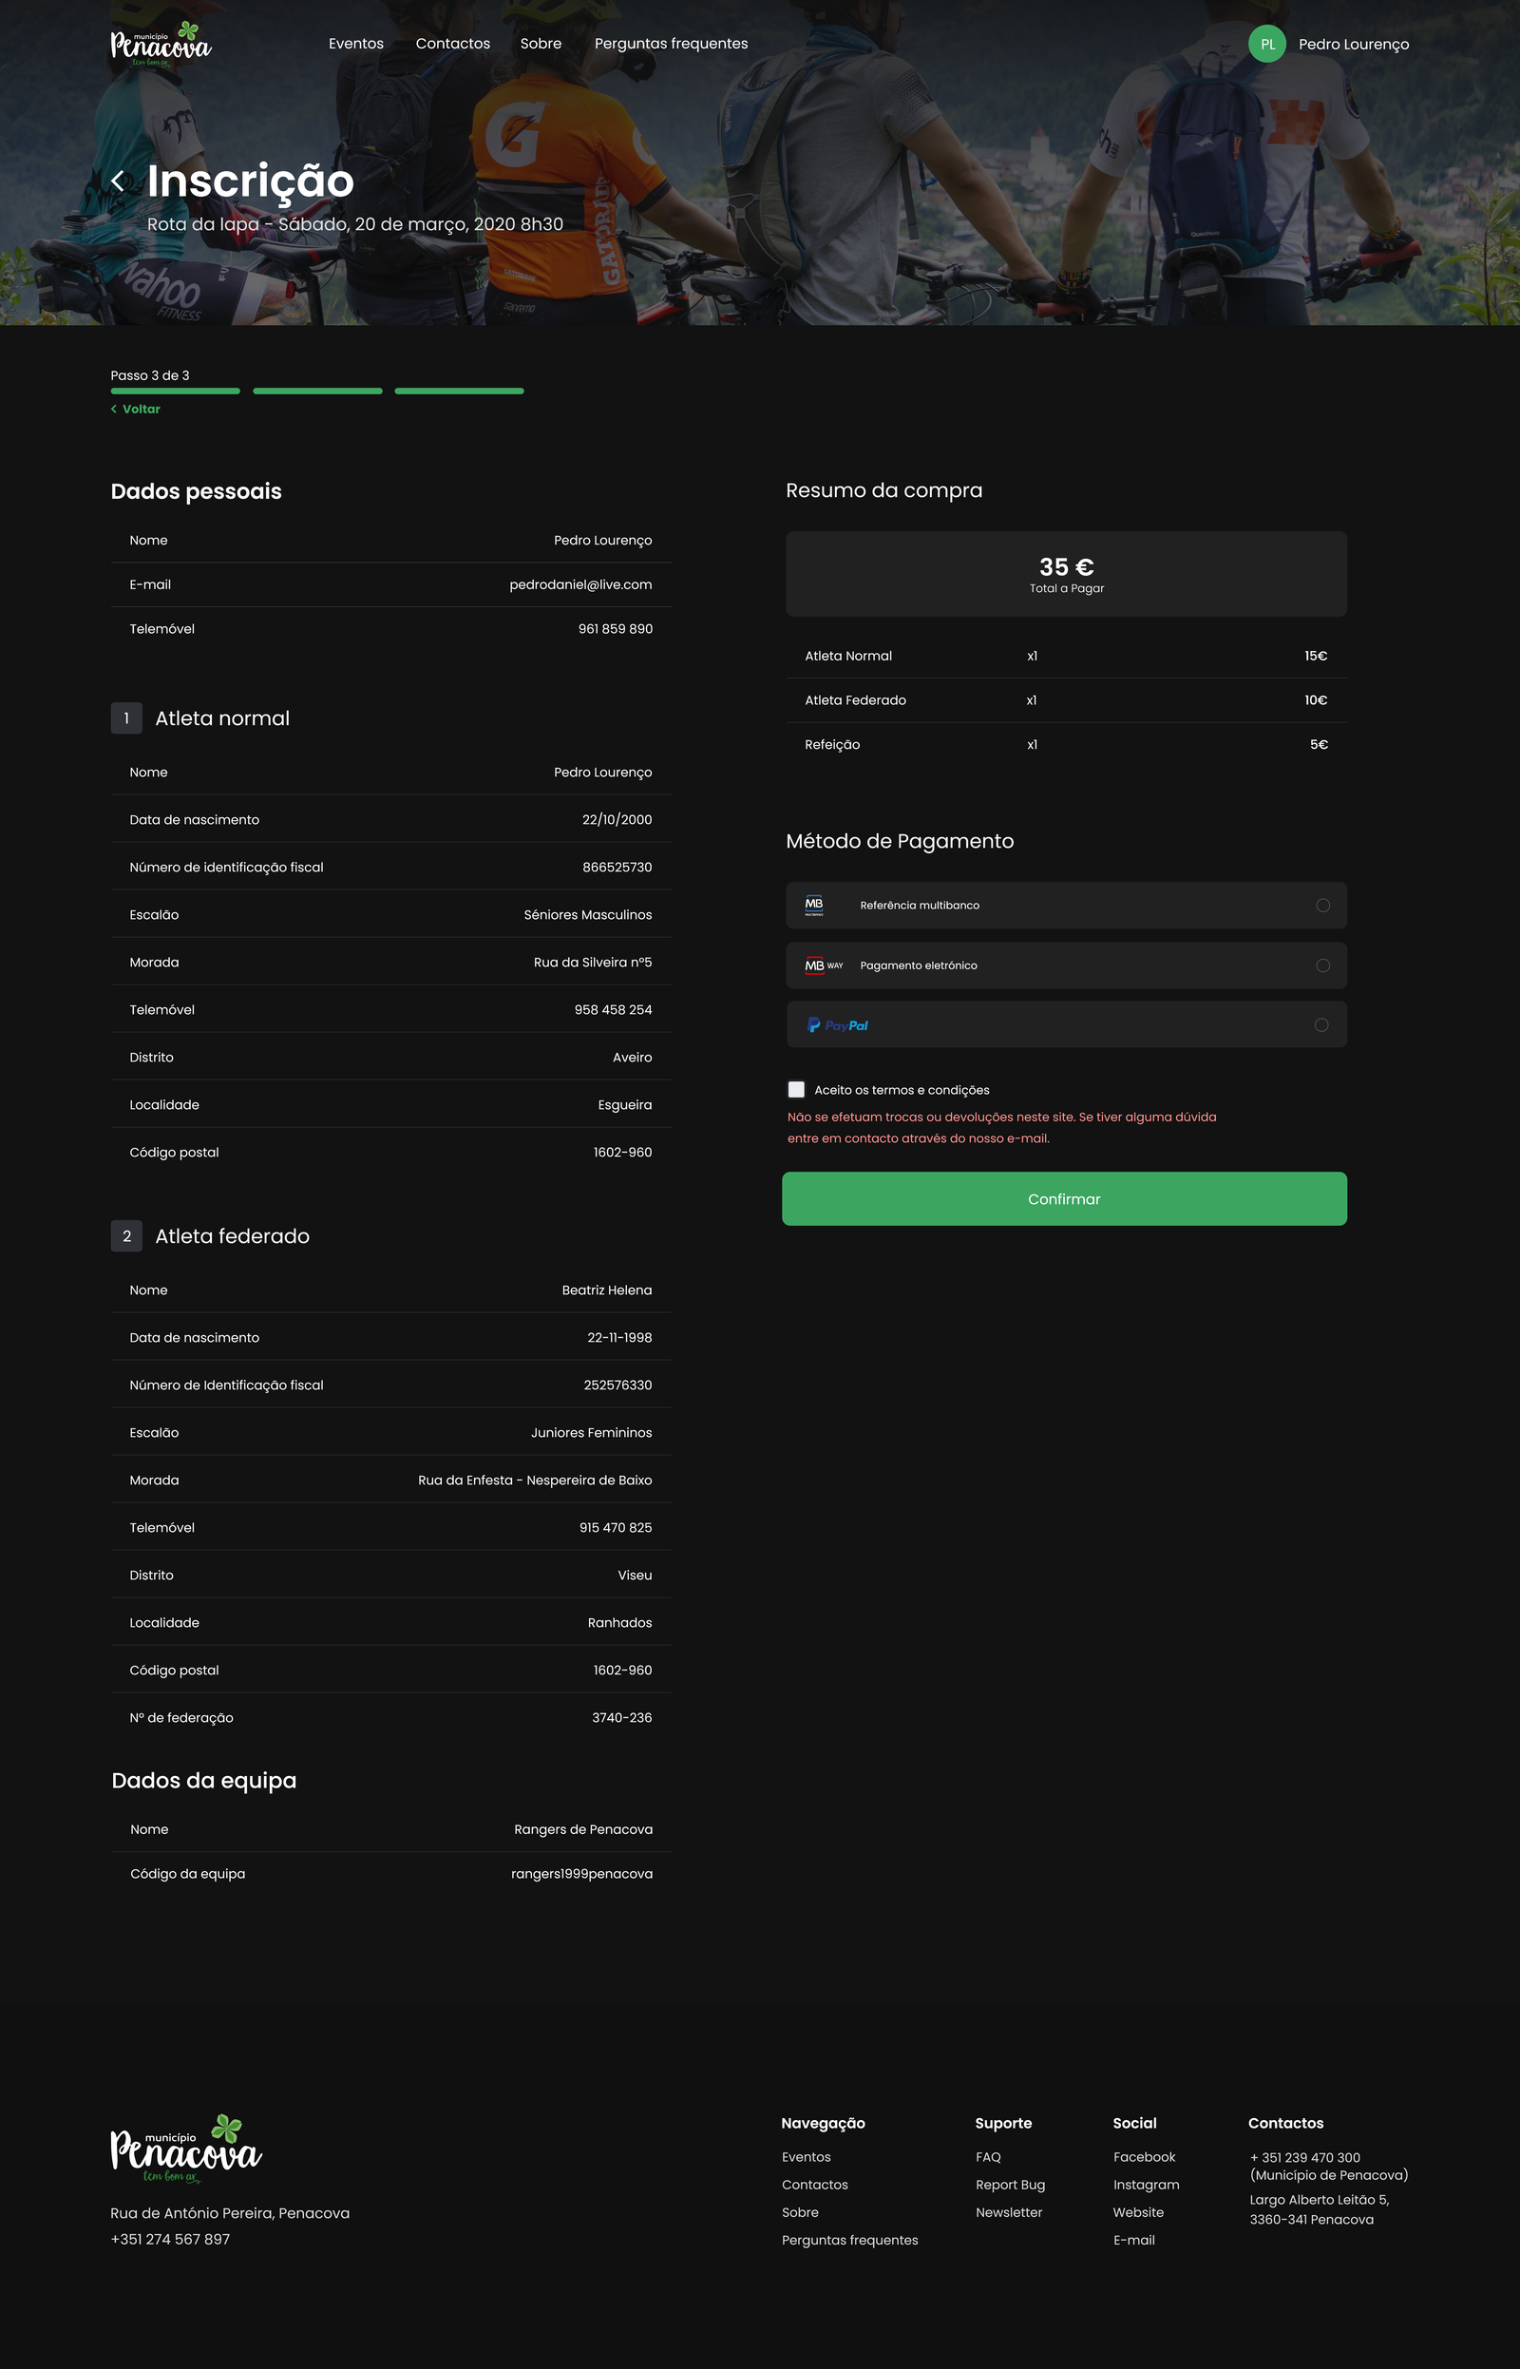Click the number 1 badge for Atleta normal
The height and width of the screenshot is (2369, 1520).
126,718
